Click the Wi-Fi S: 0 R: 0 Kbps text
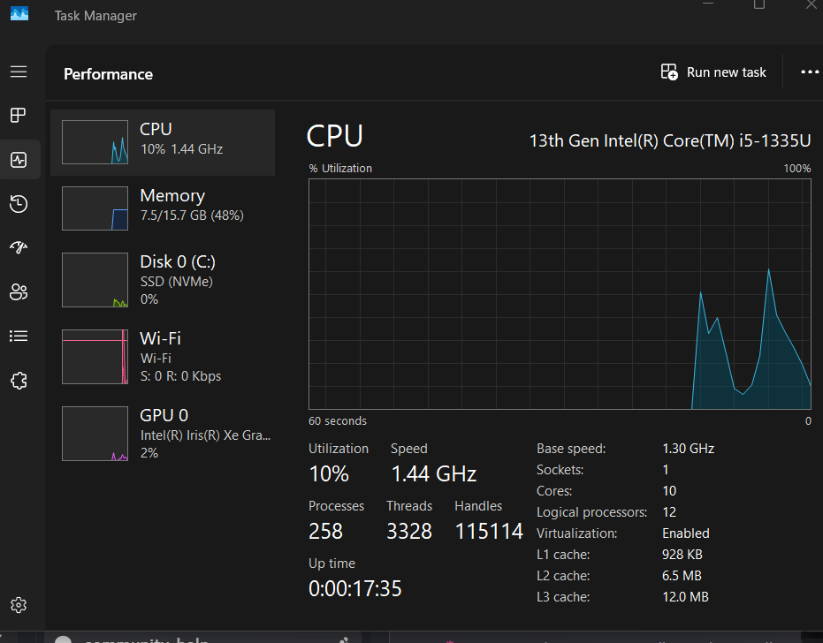The image size is (823, 643). [x=180, y=376]
